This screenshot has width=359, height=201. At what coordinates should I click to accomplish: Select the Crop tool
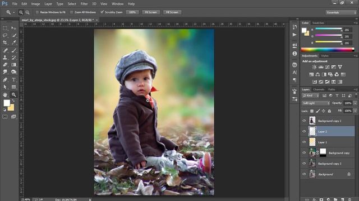pyautogui.click(x=5, y=42)
